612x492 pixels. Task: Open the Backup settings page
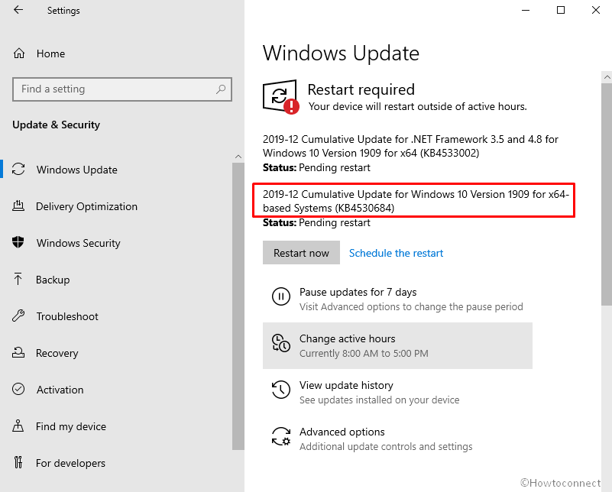53,280
